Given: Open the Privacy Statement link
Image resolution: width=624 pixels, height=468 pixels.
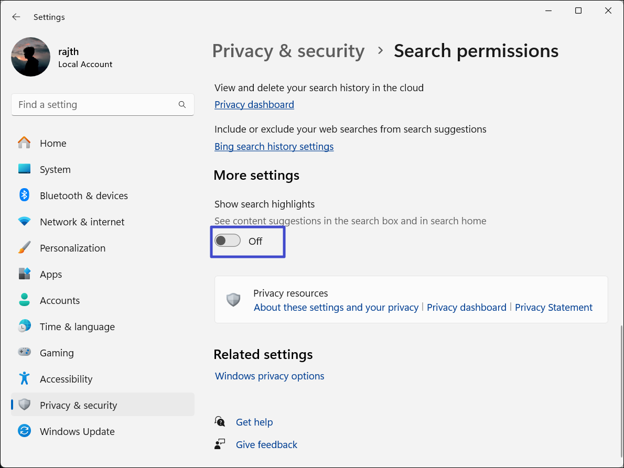Looking at the screenshot, I should click(x=553, y=308).
